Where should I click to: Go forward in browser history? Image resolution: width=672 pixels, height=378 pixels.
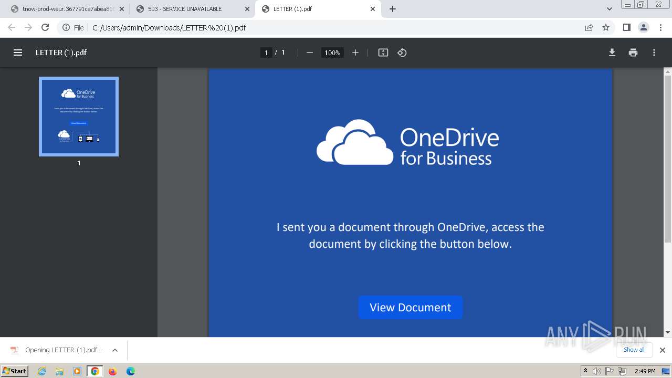(28, 27)
